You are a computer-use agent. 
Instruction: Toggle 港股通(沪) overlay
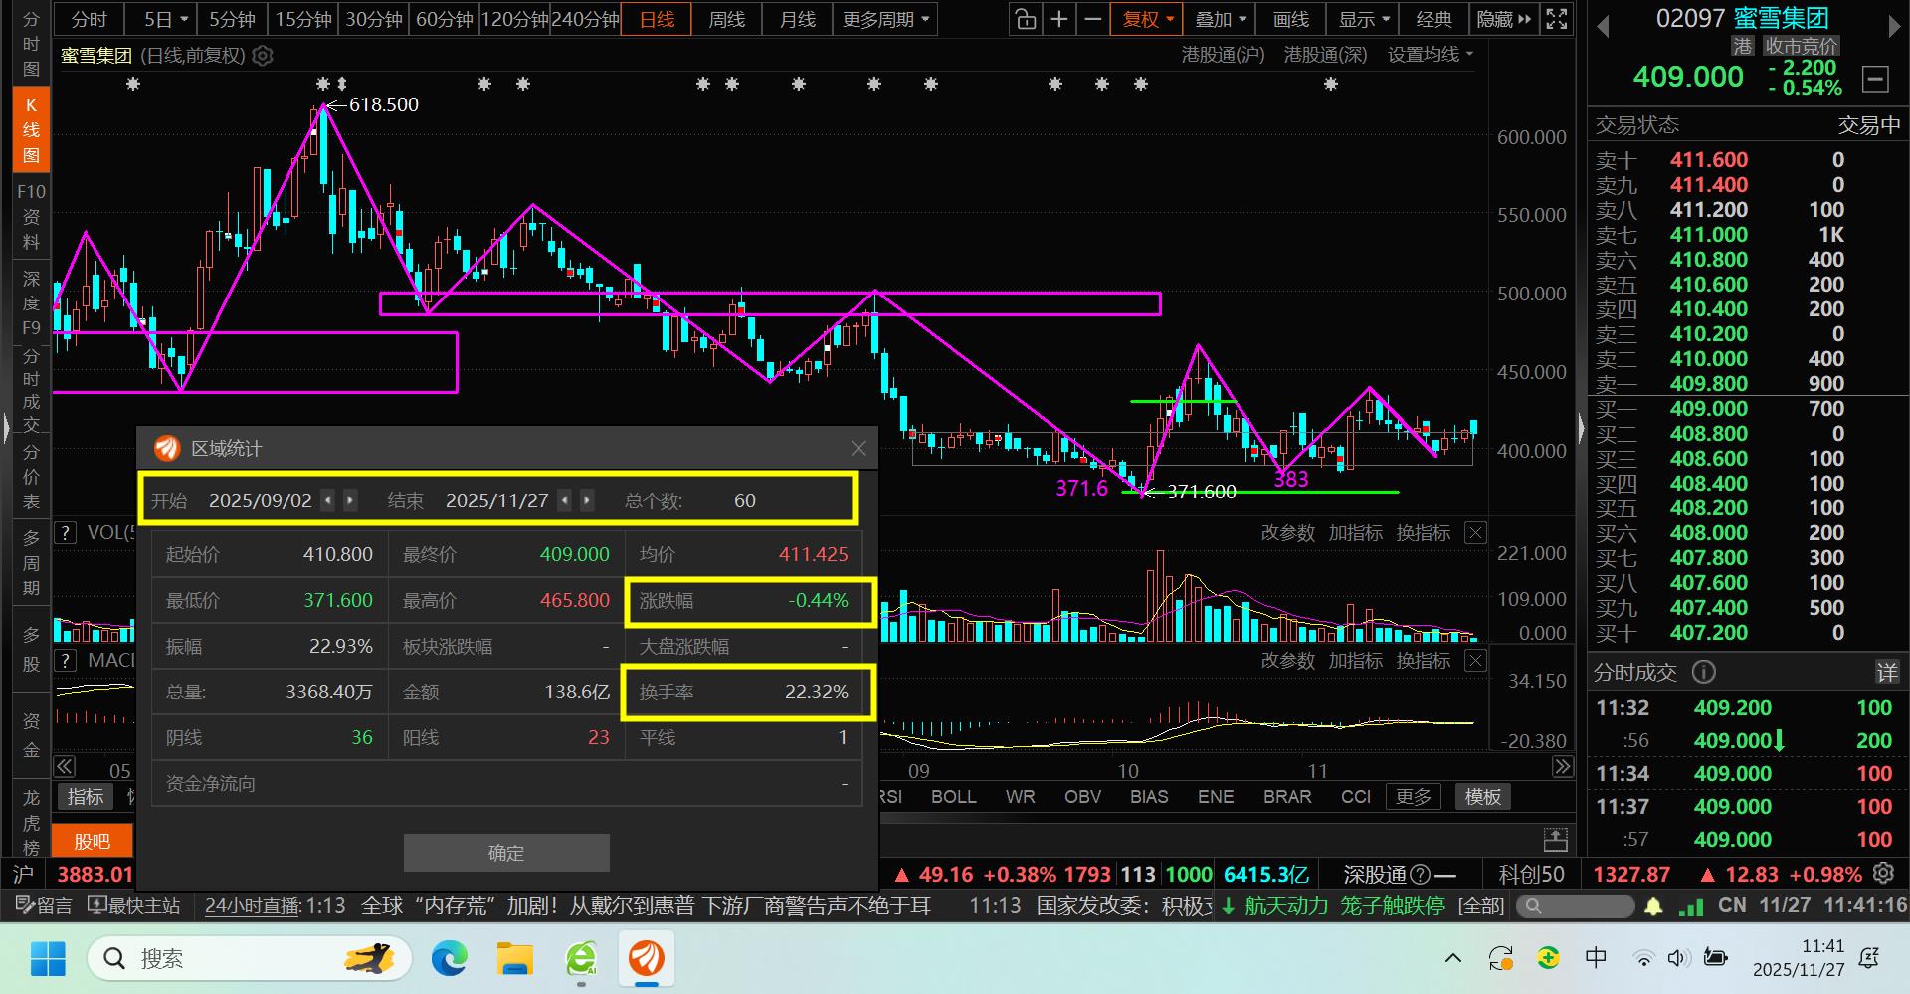[x=1223, y=56]
